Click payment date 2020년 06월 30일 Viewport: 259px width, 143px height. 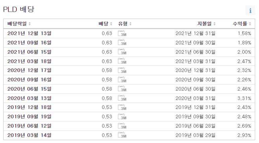(x=195, y=89)
